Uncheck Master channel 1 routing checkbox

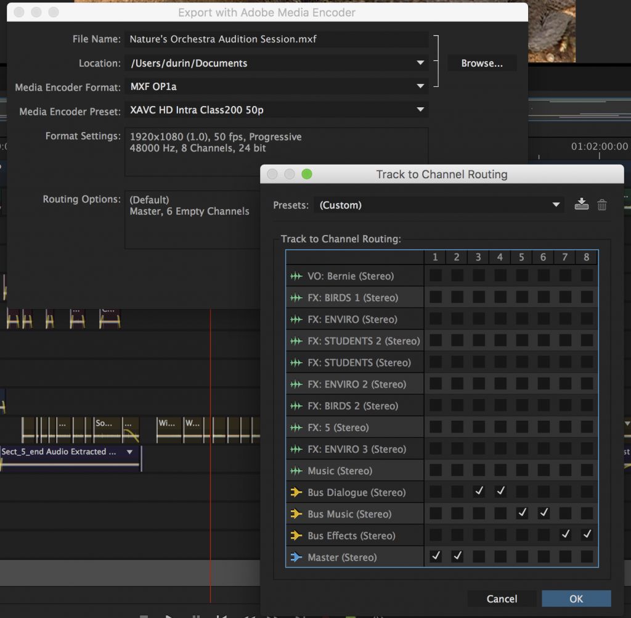pos(436,556)
